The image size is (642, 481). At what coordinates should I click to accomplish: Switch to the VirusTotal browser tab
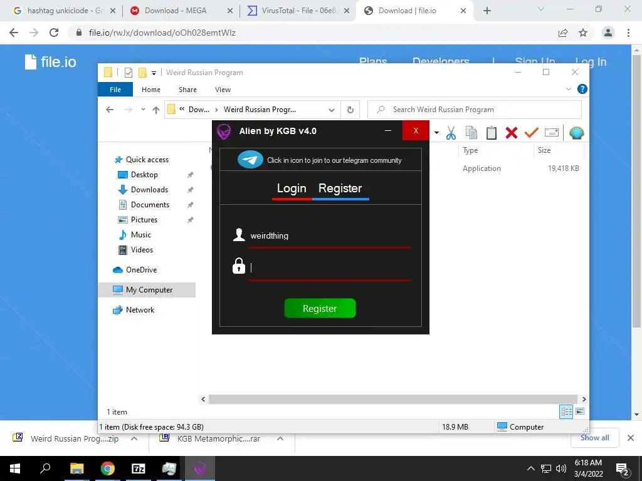pyautogui.click(x=298, y=11)
